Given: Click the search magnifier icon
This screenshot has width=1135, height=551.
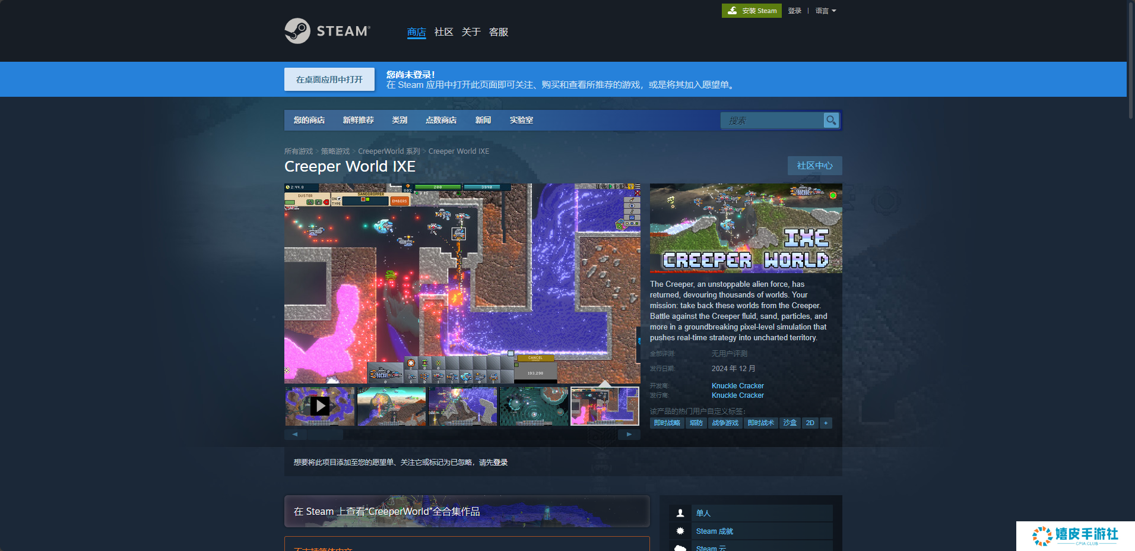Looking at the screenshot, I should pos(831,120).
